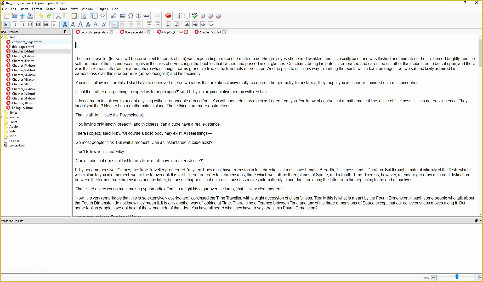The height and width of the screenshot is (282, 483).
Task: Click the red heart Donate icon
Action: pos(168,16)
